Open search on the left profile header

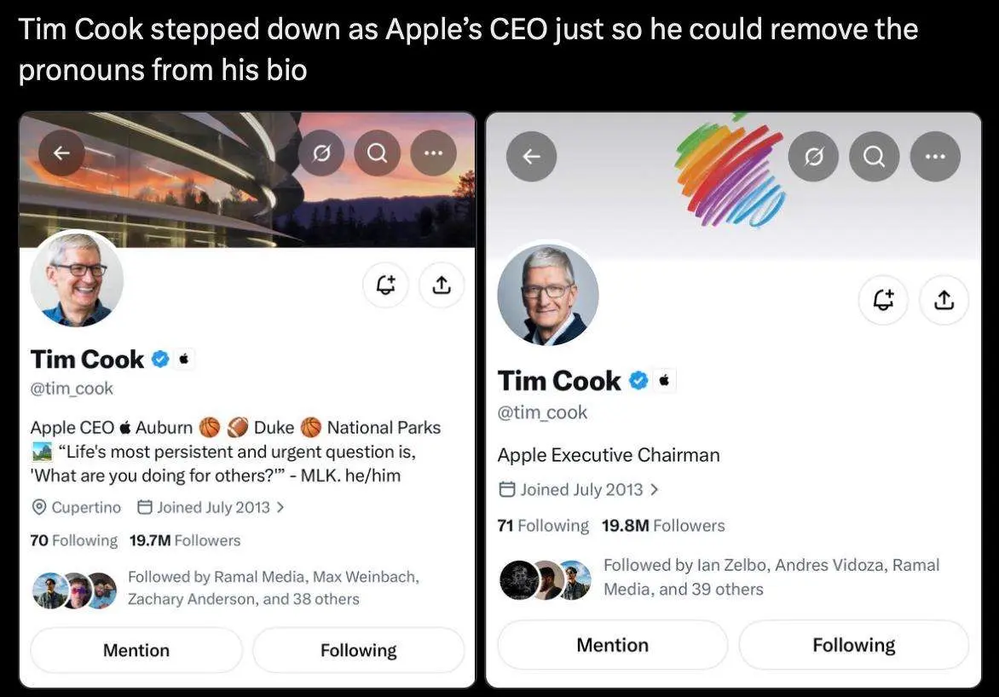click(x=377, y=153)
